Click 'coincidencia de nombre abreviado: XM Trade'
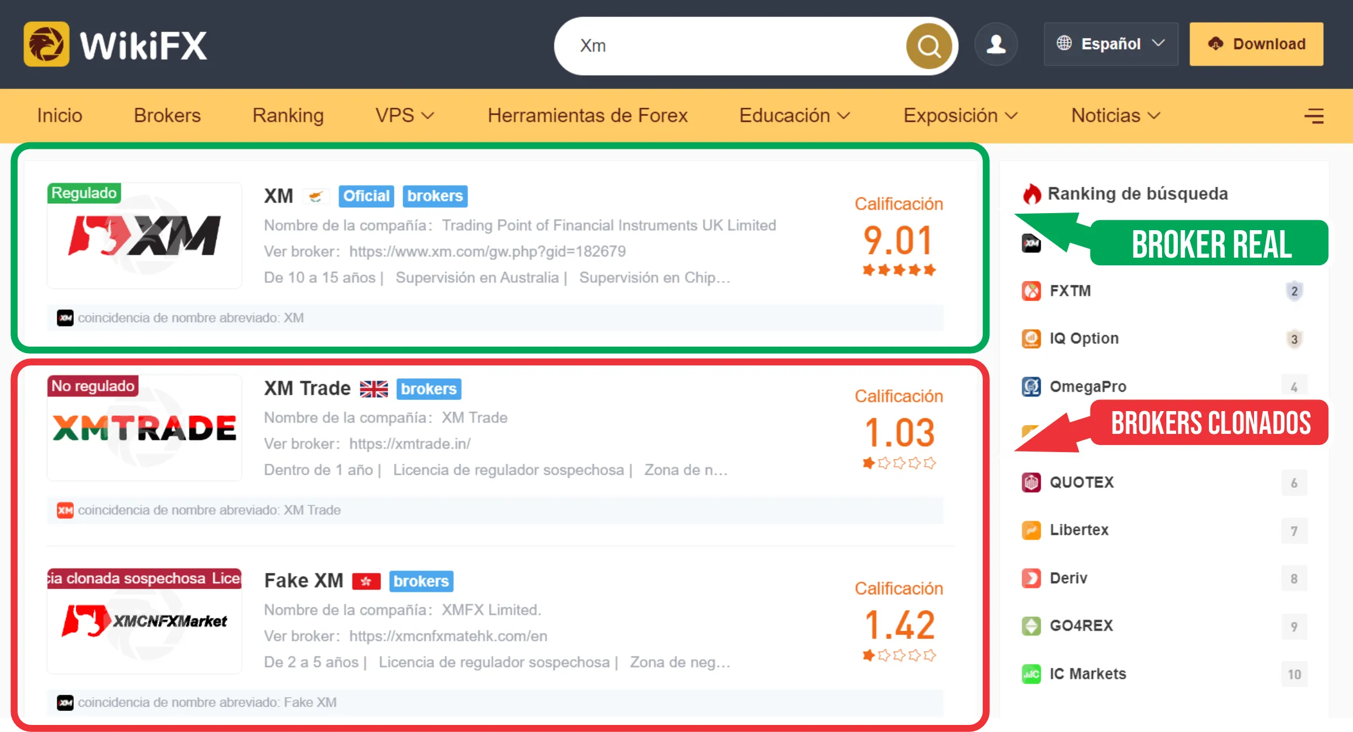 point(209,510)
